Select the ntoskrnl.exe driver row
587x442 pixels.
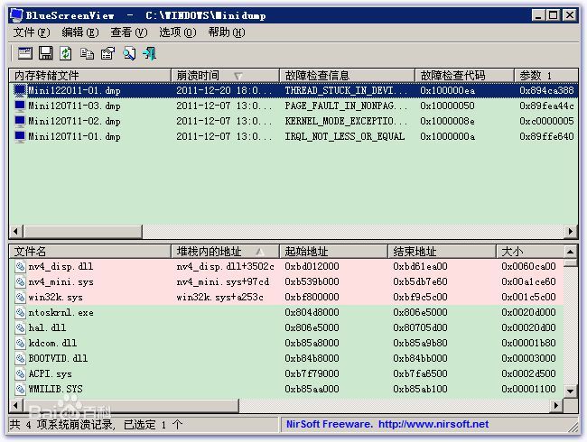pyautogui.click(x=54, y=313)
